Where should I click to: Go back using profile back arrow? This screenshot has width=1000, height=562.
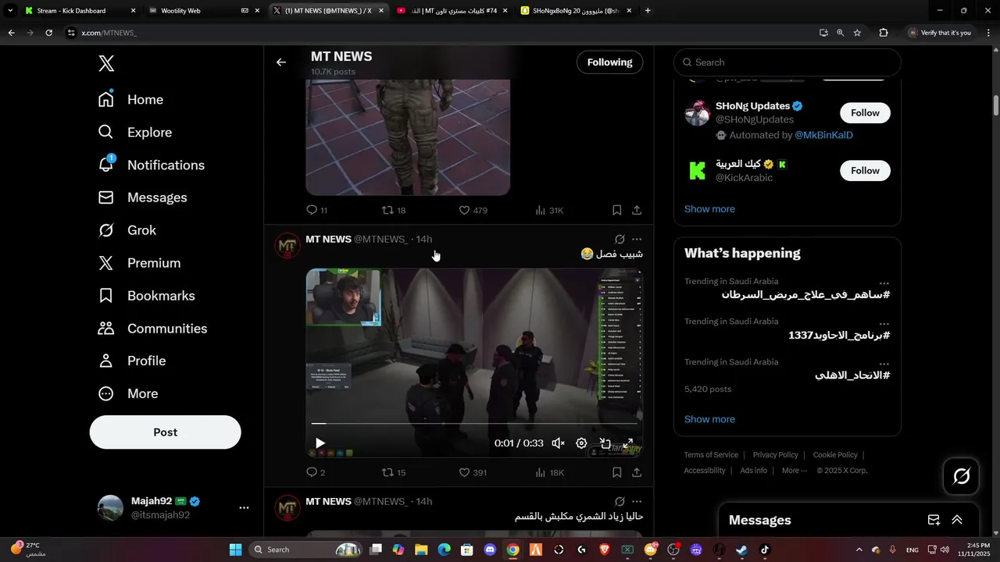pos(281,62)
